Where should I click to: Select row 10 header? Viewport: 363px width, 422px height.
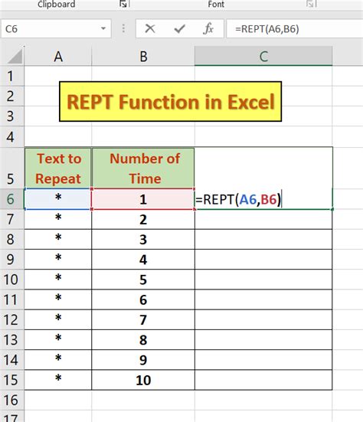click(x=11, y=280)
